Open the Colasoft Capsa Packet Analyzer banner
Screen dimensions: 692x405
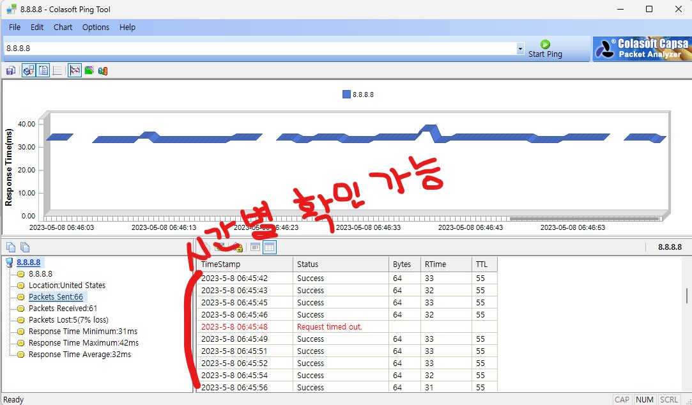642,49
